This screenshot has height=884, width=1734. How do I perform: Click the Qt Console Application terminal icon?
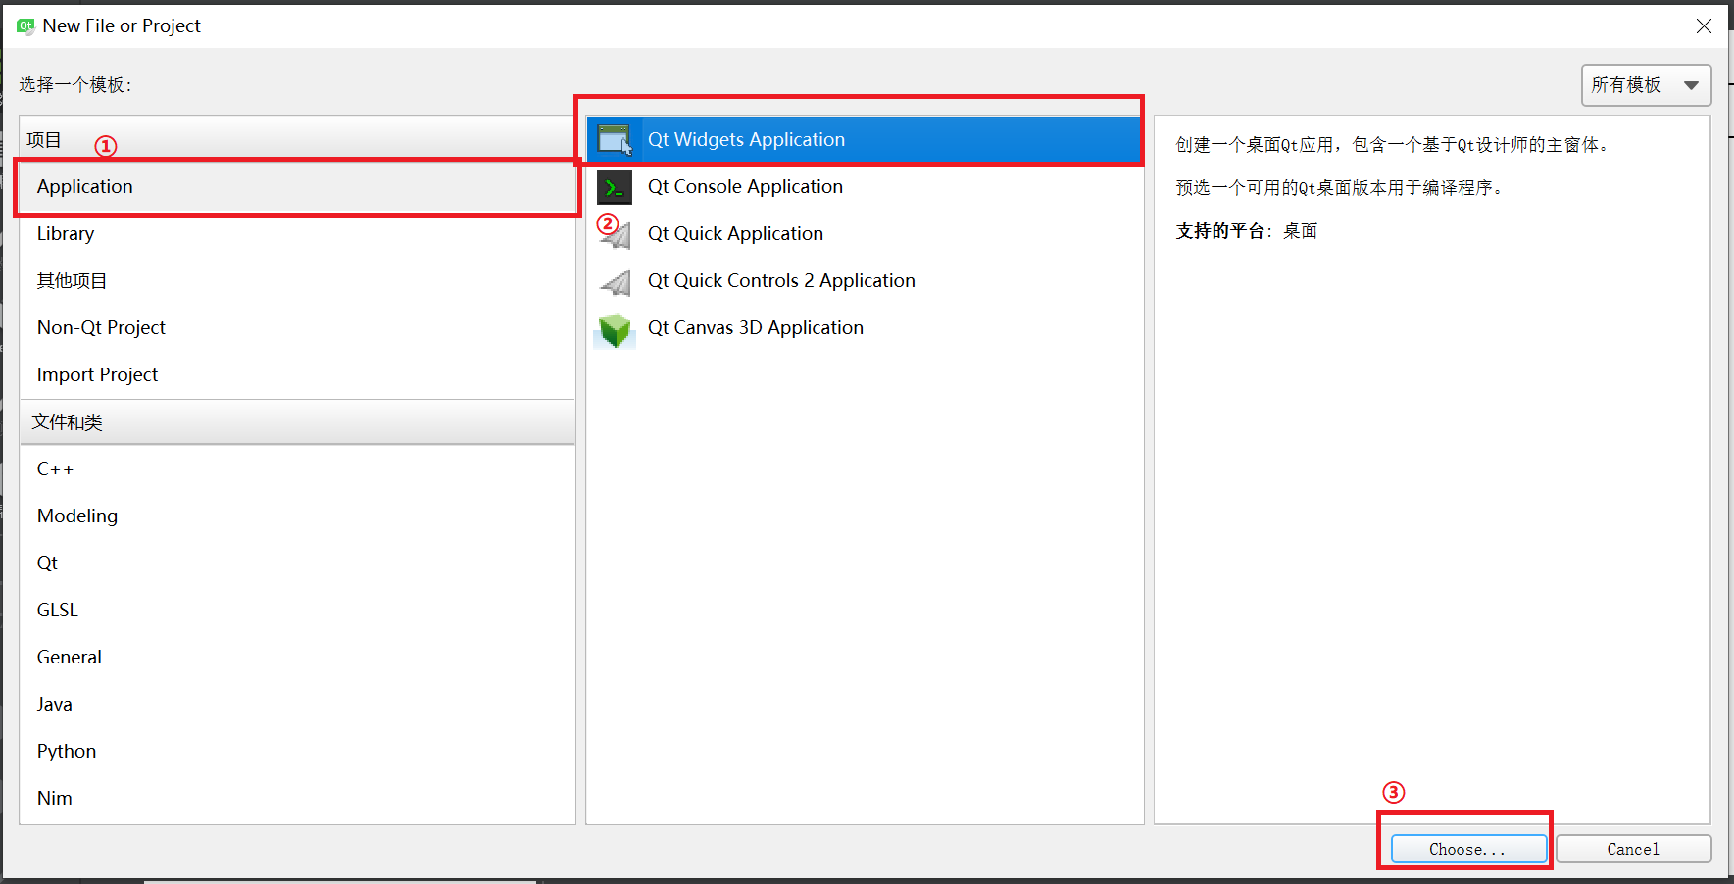point(615,187)
